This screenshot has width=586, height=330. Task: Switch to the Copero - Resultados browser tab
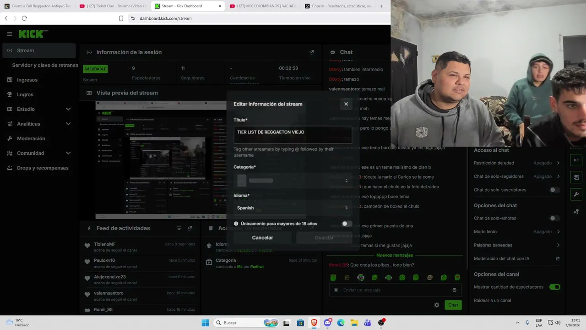[x=338, y=6]
